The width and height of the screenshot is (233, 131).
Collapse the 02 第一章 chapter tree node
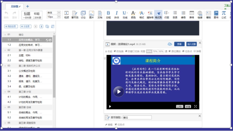[5, 50]
